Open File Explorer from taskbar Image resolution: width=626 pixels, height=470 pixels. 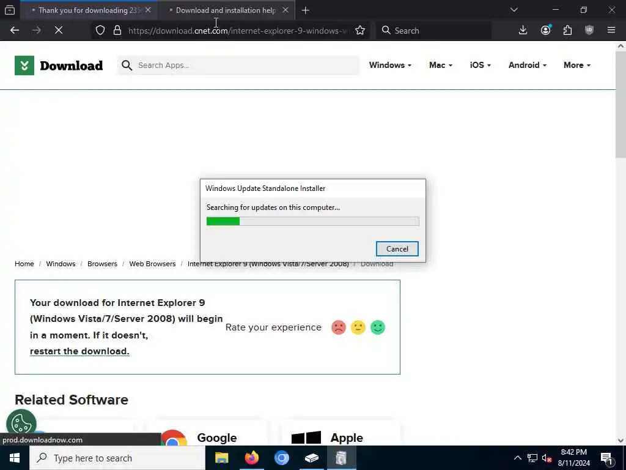(x=221, y=458)
